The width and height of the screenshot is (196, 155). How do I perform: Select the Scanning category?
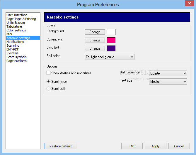(13, 46)
